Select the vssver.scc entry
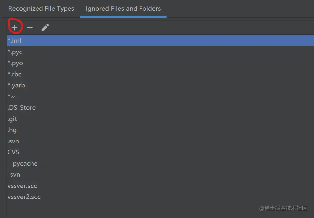 pyautogui.click(x=160, y=186)
